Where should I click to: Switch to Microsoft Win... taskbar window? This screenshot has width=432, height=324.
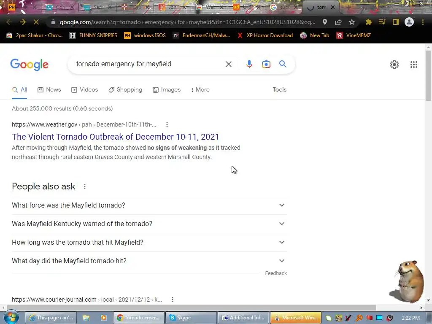point(296,318)
